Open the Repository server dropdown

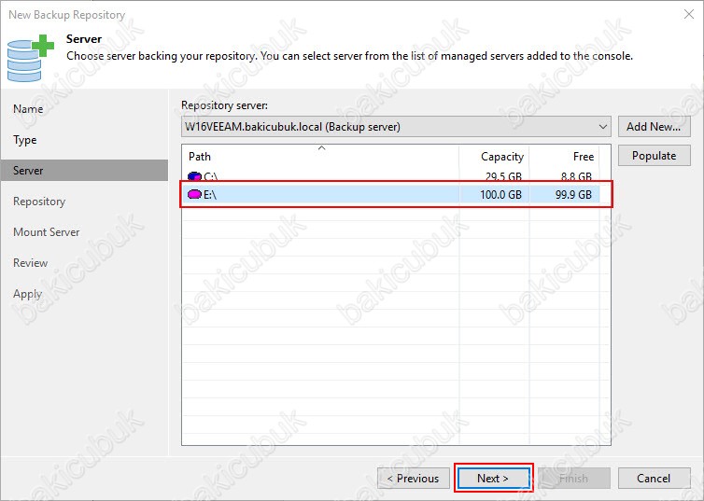click(397, 127)
